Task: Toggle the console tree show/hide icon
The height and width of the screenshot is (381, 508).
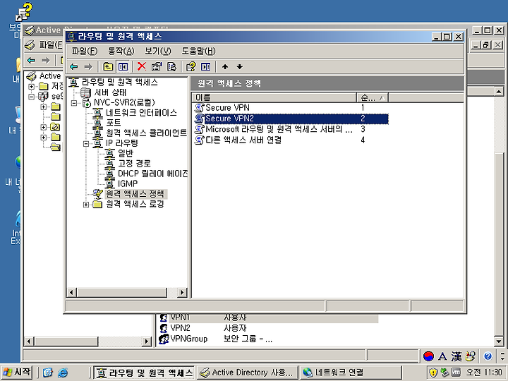Action: pos(123,67)
